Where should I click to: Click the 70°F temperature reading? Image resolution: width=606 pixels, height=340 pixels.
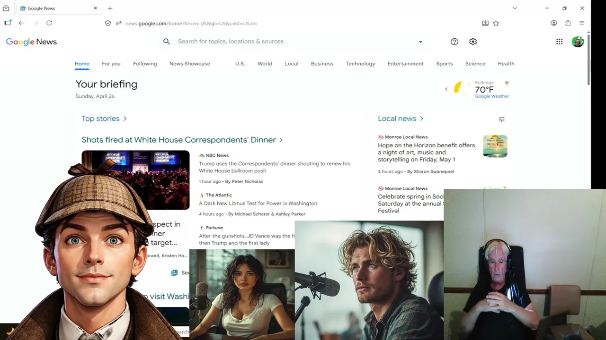484,89
